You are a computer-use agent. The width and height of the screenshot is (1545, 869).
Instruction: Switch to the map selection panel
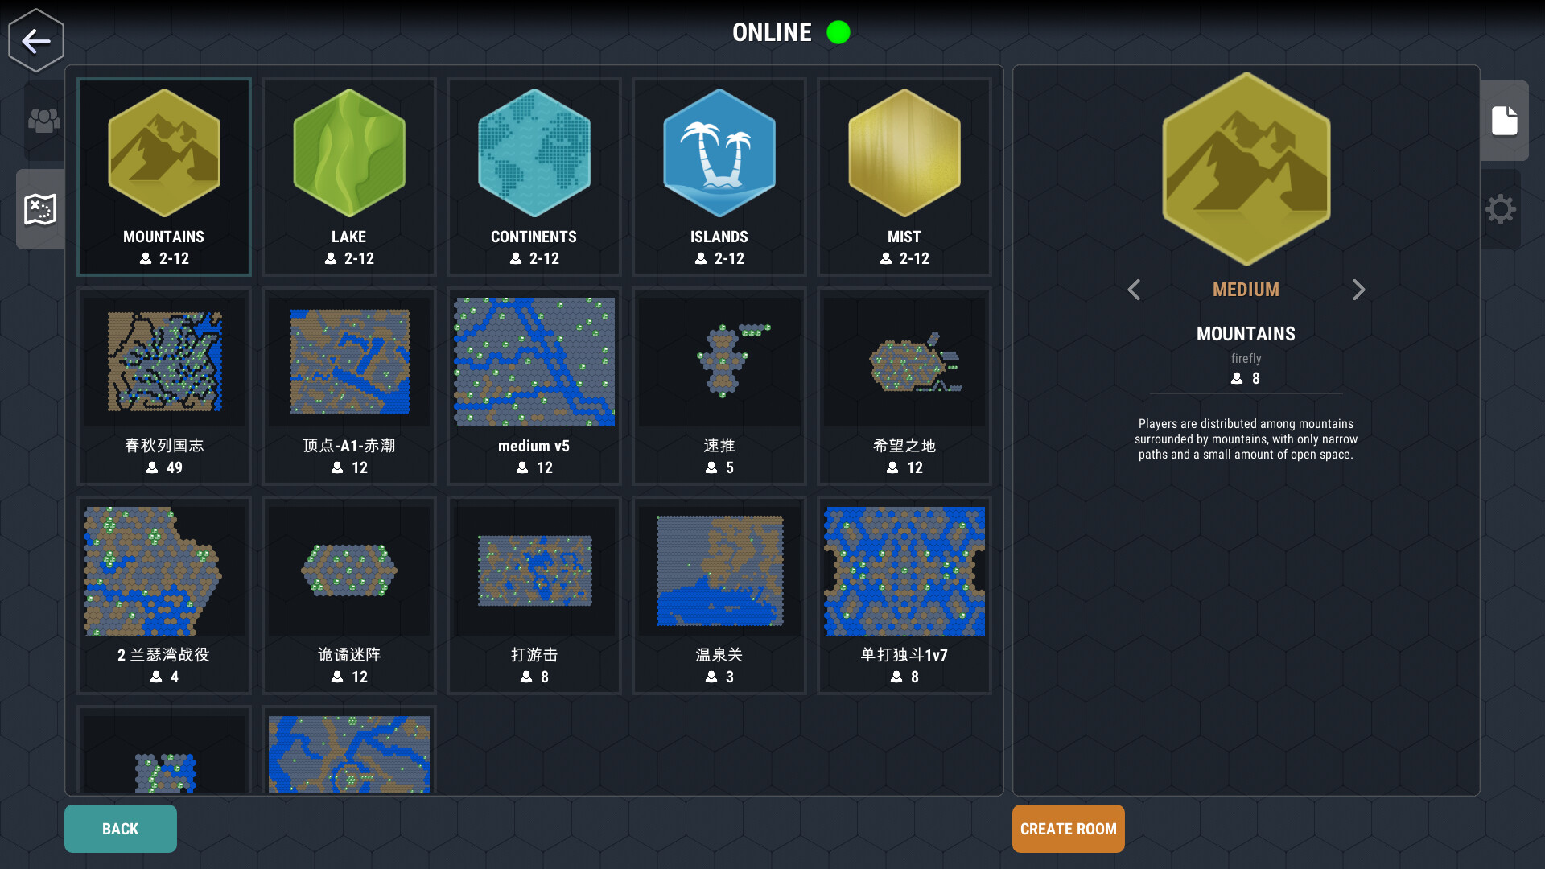coord(39,211)
